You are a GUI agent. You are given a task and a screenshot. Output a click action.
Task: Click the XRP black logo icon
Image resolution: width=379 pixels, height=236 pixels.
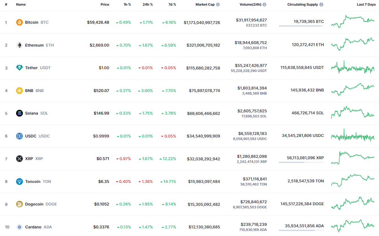(x=19, y=159)
